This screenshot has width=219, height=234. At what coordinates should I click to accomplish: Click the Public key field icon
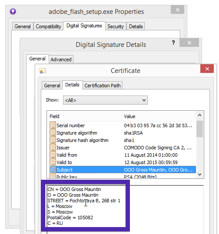click(x=53, y=176)
